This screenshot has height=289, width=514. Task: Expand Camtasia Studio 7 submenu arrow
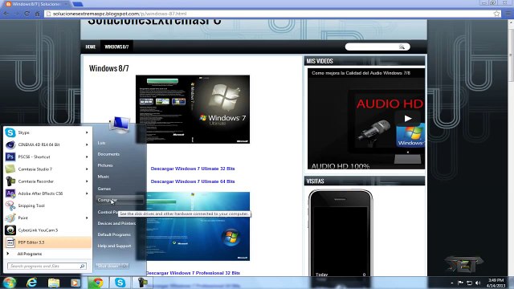87,169
